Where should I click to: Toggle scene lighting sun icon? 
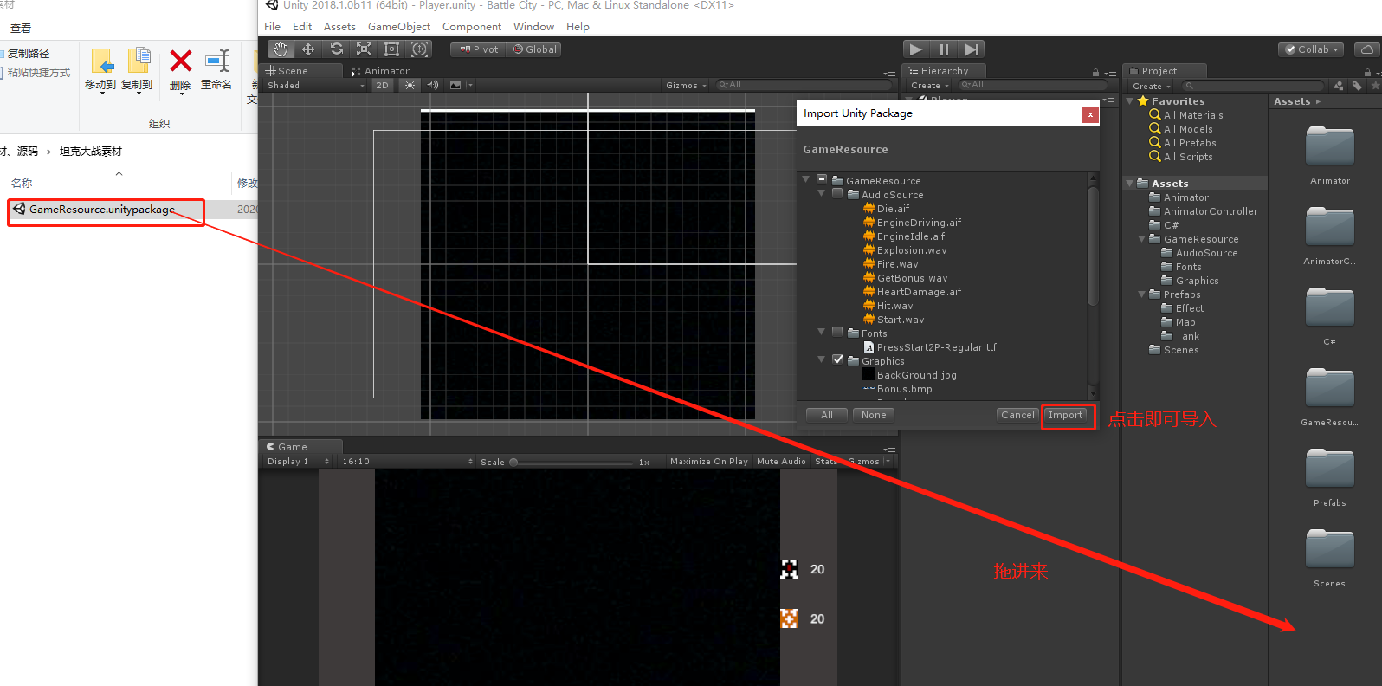tap(410, 85)
